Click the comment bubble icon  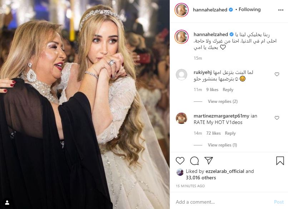[x=194, y=161]
